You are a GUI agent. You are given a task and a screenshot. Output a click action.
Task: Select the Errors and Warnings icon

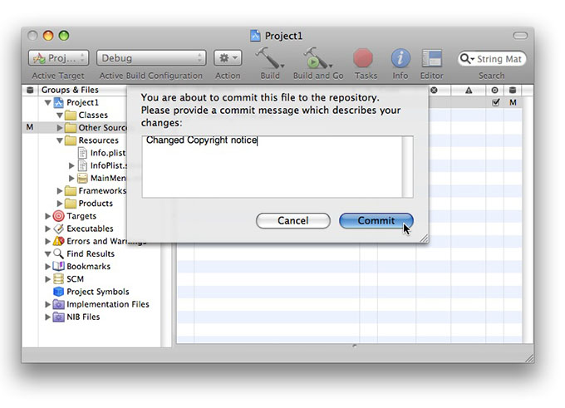(x=58, y=241)
